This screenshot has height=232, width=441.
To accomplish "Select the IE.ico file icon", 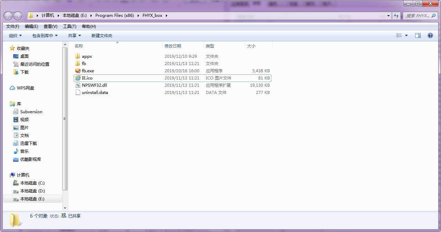I will coord(78,78).
